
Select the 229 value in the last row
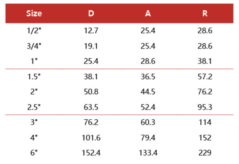(205, 153)
